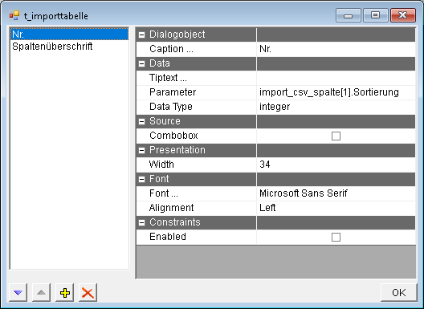Change font value Microsoft Sans Serif
424x309 pixels.
click(x=336, y=193)
